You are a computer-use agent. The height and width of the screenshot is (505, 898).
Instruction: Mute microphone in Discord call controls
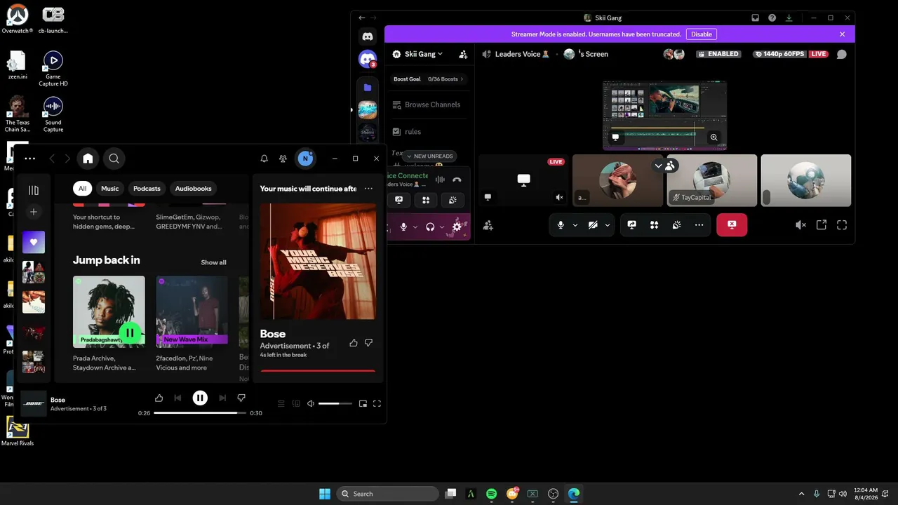[x=560, y=225]
